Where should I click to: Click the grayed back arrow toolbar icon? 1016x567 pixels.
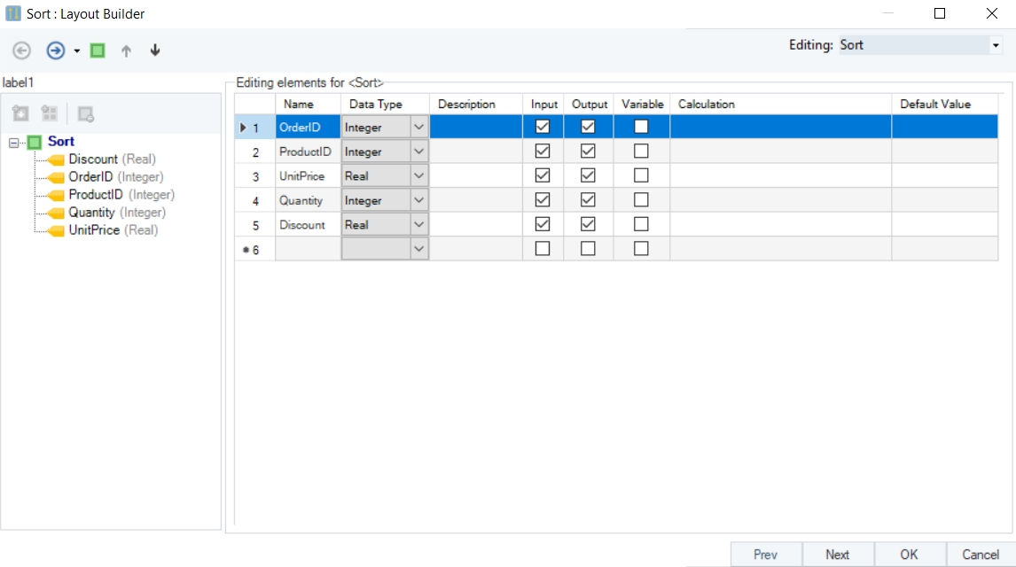tap(22, 50)
